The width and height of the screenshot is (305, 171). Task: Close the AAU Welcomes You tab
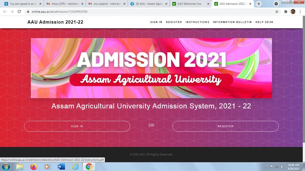tap(208, 4)
